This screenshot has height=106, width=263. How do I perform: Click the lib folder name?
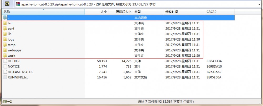coord(9,34)
